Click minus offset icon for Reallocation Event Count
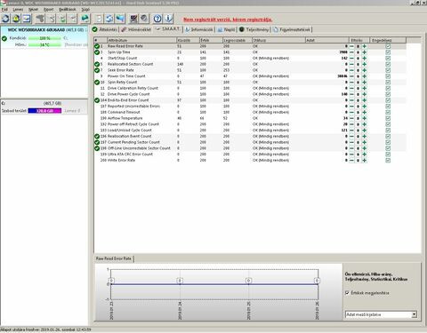The width and height of the screenshot is (427, 333). tap(351, 136)
